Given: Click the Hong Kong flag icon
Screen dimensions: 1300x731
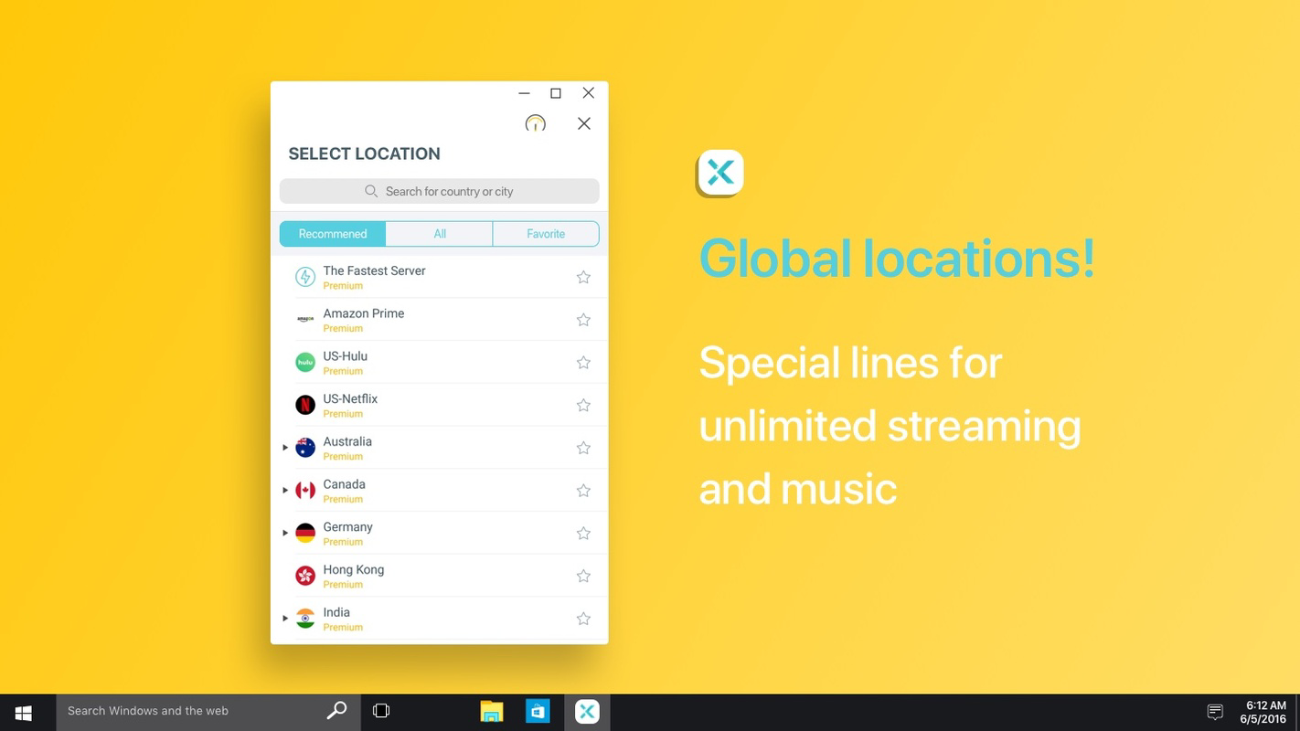Looking at the screenshot, I should [305, 576].
